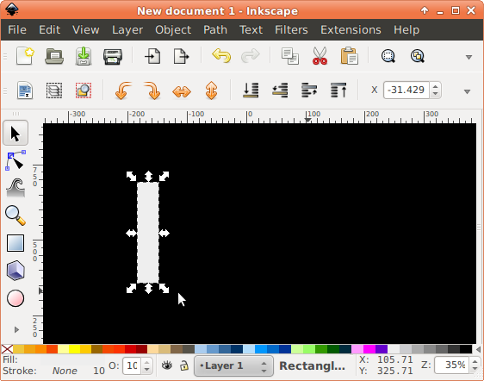484x381 pixels.
Task: Expand the tool controls bar overflow arrow
Action: tap(467, 91)
